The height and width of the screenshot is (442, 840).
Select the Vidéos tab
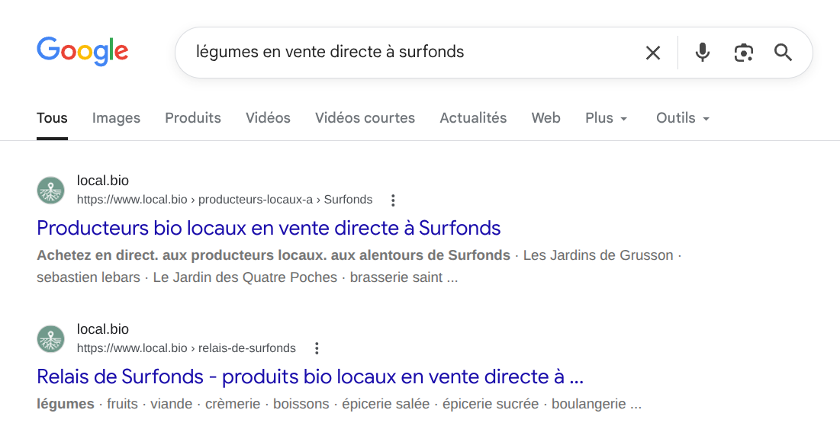pos(268,118)
